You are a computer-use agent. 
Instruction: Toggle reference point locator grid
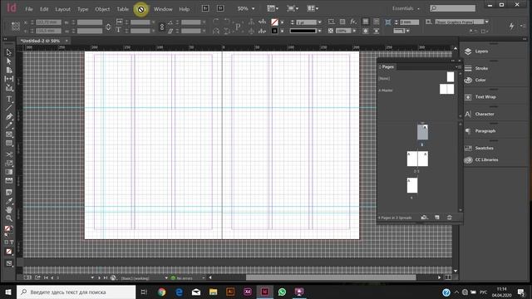pyautogui.click(x=16, y=27)
